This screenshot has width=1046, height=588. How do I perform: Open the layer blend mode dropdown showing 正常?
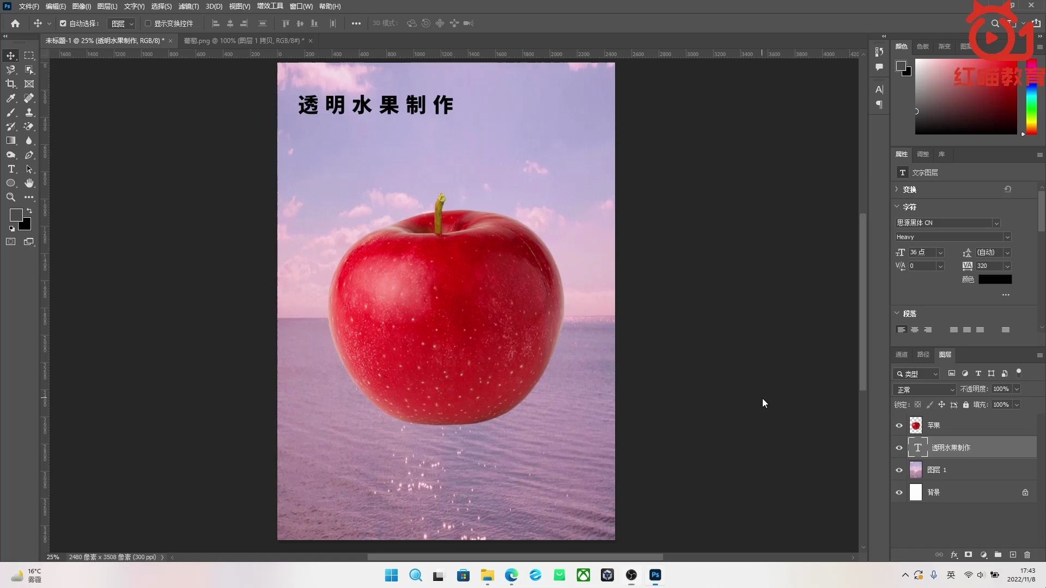[924, 389]
